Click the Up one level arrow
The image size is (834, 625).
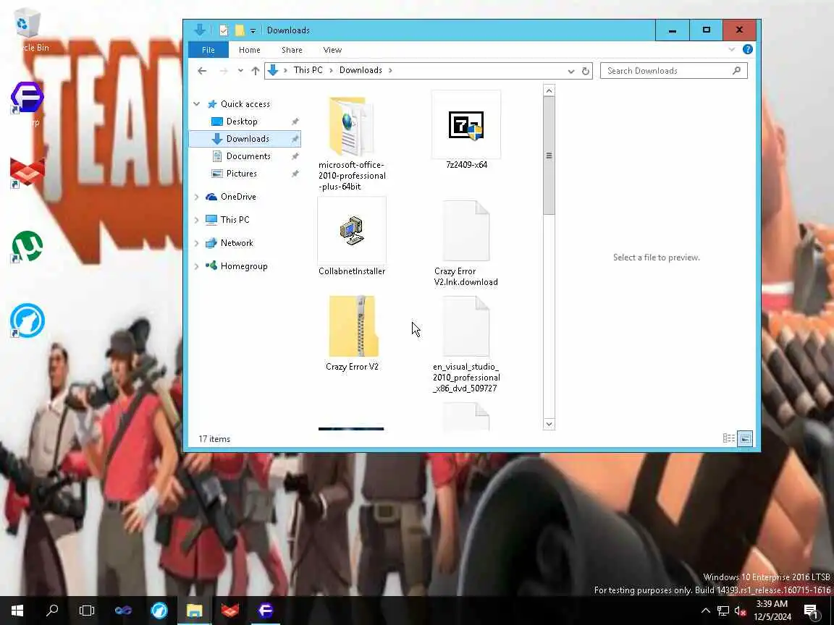[256, 71]
